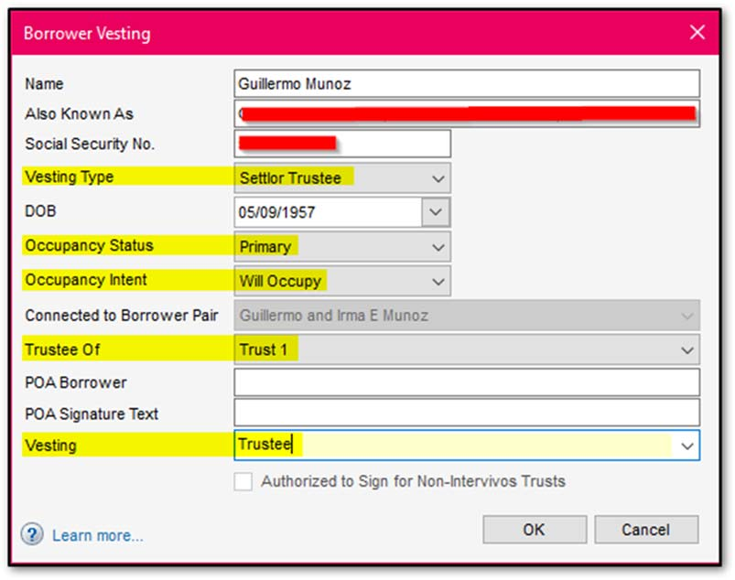The height and width of the screenshot is (580, 735).
Task: Enable Authorized to Sign for Non-Intervivos Trusts
Action: coord(243,481)
